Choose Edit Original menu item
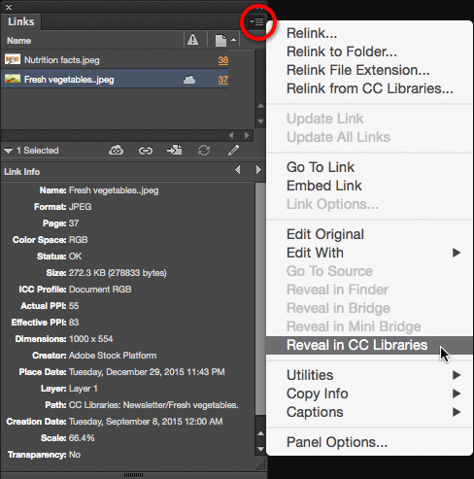 click(369, 234)
